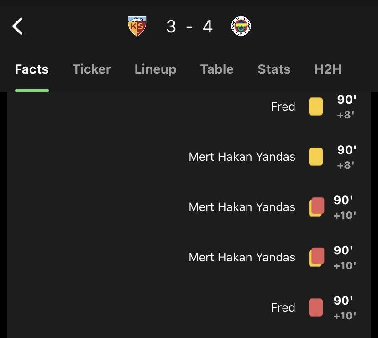378x338 pixels.
Task: Switch to the Ticker tab
Action: pyautogui.click(x=92, y=69)
